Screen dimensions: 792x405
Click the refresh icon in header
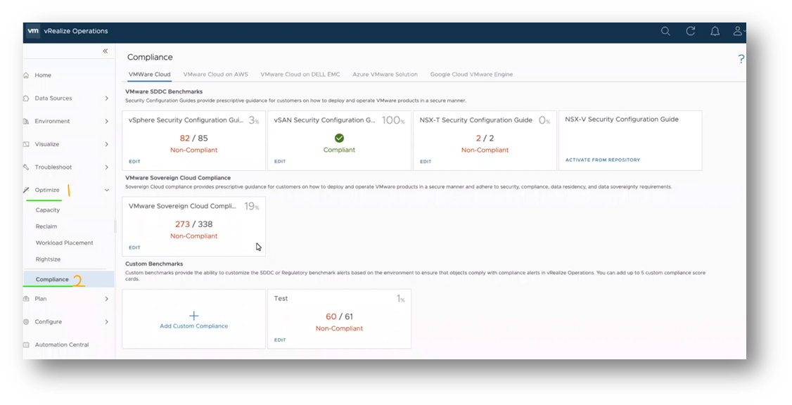tap(691, 32)
